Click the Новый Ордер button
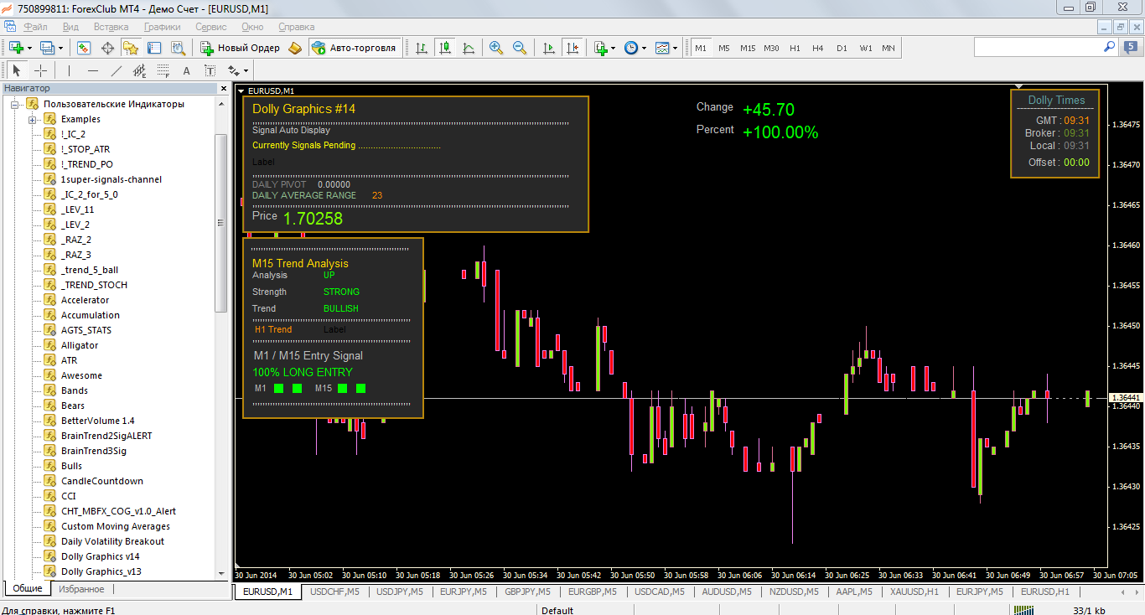The height and width of the screenshot is (615, 1145). [x=241, y=48]
